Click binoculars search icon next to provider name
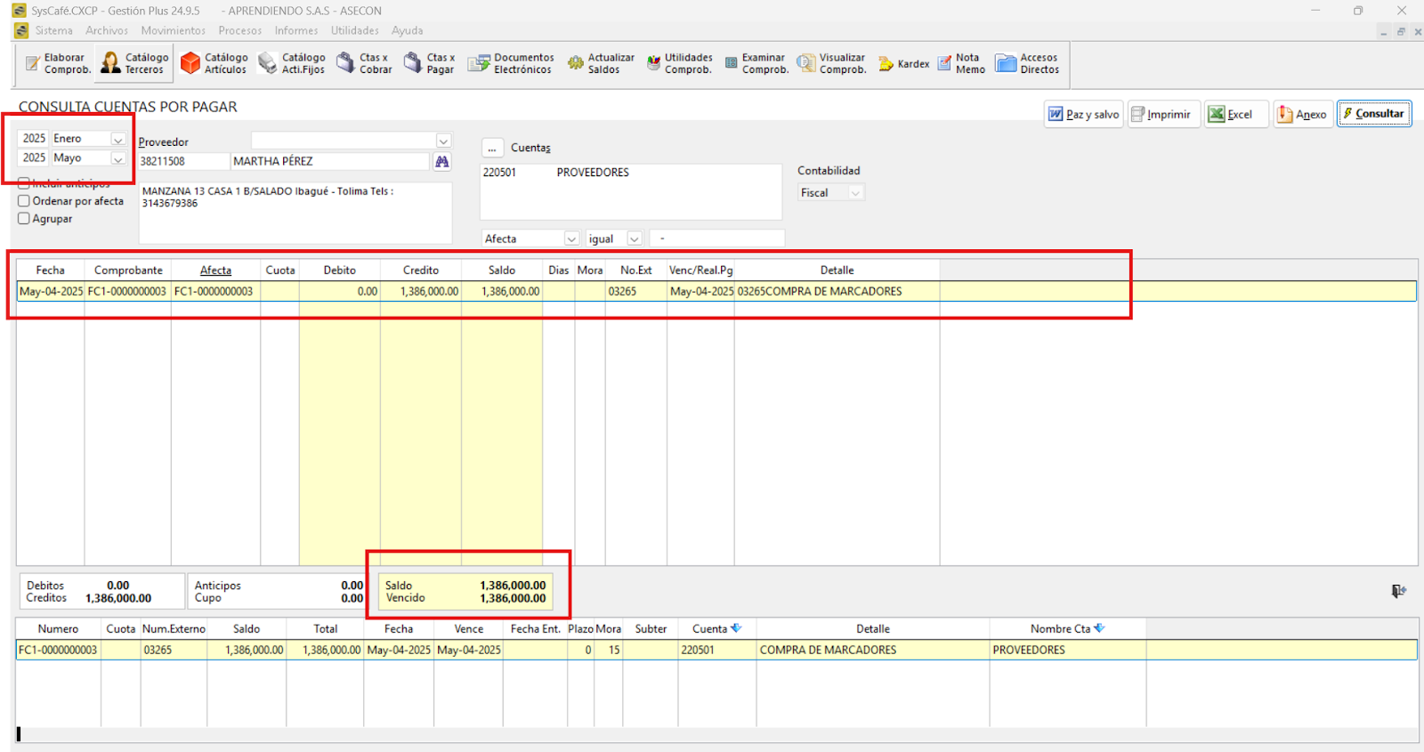Image resolution: width=1424 pixels, height=752 pixels. tap(441, 162)
